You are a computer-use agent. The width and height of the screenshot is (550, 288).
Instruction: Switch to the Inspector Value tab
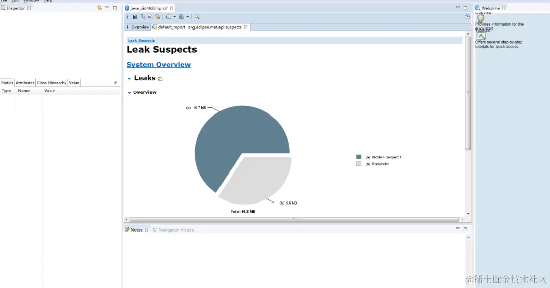(x=74, y=83)
